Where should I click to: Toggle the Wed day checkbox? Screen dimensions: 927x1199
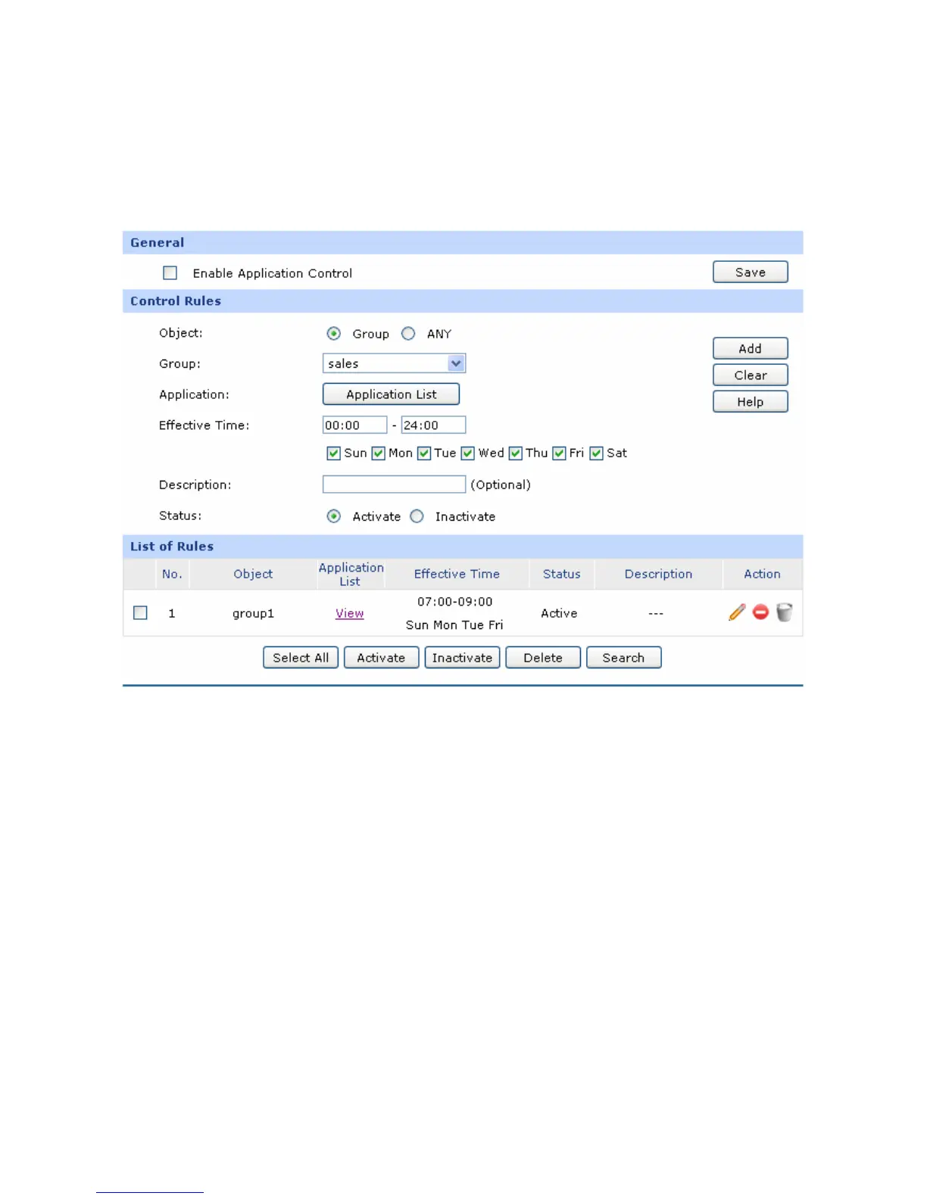(x=467, y=453)
